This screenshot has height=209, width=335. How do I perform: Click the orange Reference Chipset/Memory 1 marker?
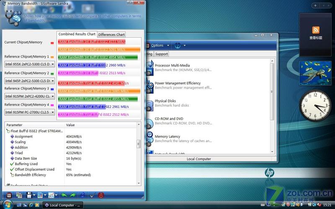pos(52,57)
